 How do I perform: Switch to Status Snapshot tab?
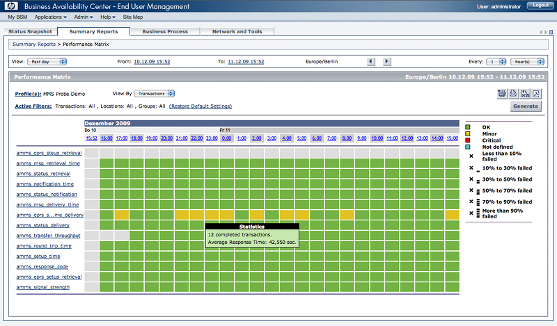[30, 31]
